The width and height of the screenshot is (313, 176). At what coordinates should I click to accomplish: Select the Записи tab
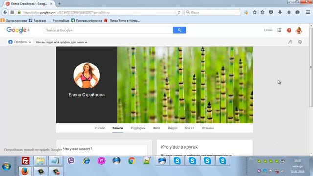117,128
